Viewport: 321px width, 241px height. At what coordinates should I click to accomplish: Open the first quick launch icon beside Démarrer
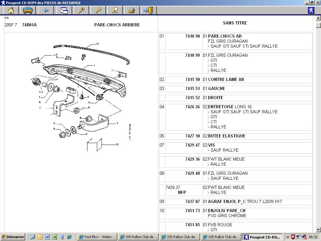(33, 237)
